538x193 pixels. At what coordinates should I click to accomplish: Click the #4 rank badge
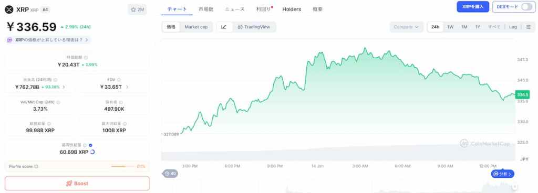pos(45,9)
